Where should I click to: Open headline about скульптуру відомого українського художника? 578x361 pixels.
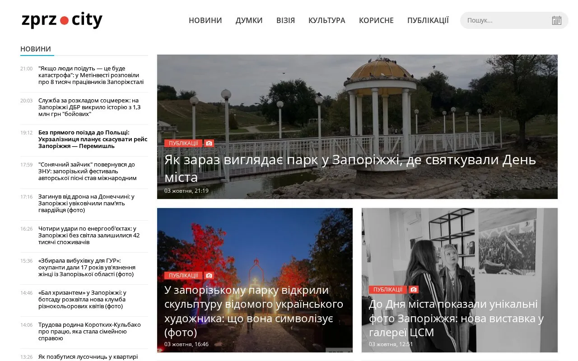click(254, 311)
